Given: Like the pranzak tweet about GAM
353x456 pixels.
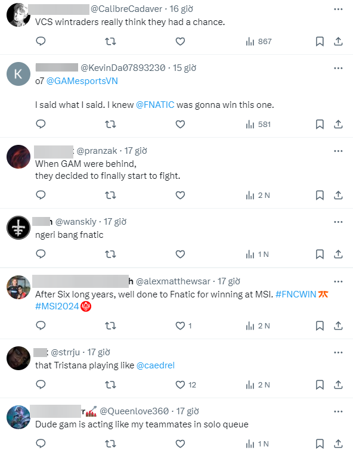Looking at the screenshot, I should [x=180, y=195].
